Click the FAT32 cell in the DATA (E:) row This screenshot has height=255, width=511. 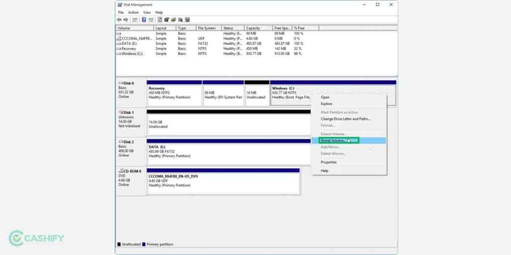203,44
